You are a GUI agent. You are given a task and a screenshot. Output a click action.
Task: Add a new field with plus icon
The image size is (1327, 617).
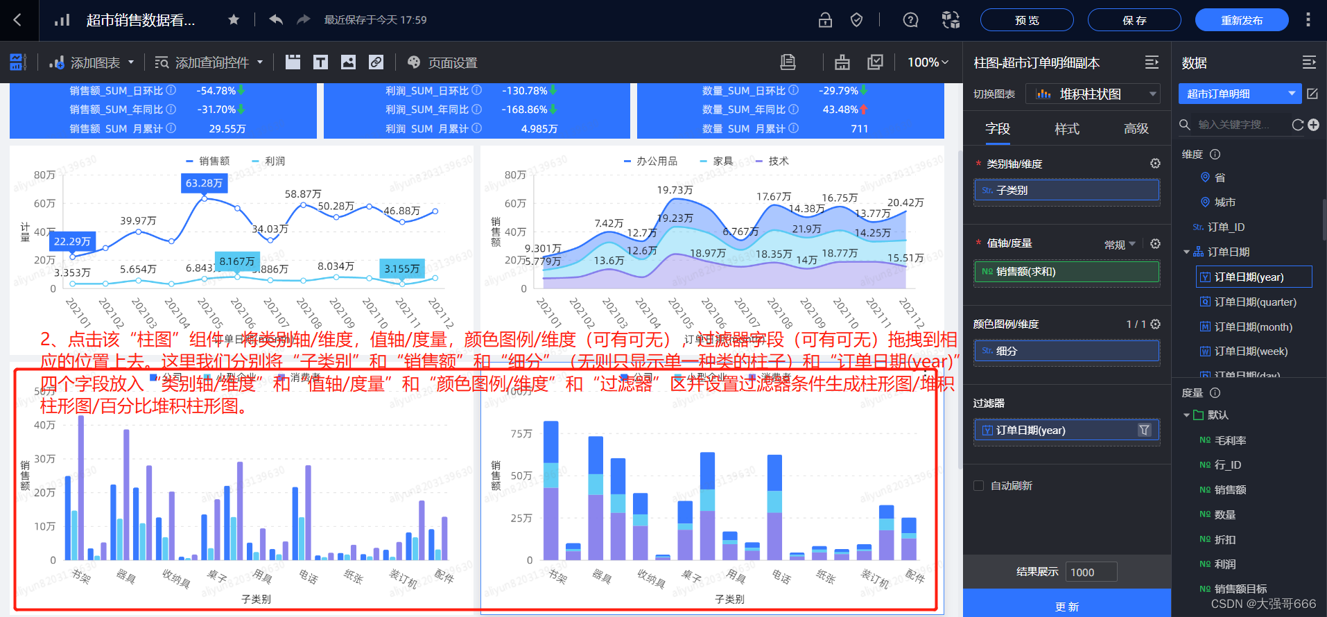(1313, 125)
